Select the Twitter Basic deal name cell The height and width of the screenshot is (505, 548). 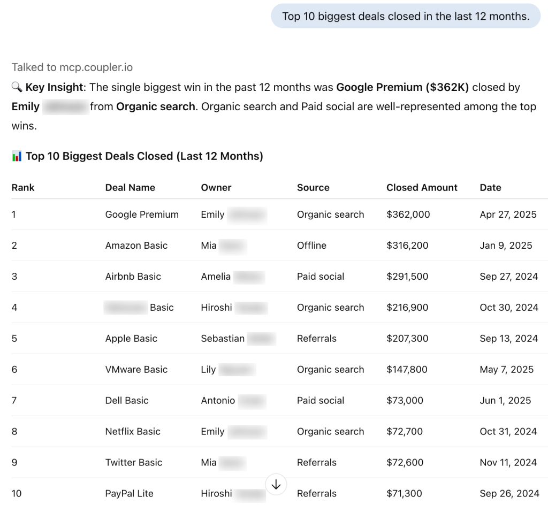(x=134, y=462)
